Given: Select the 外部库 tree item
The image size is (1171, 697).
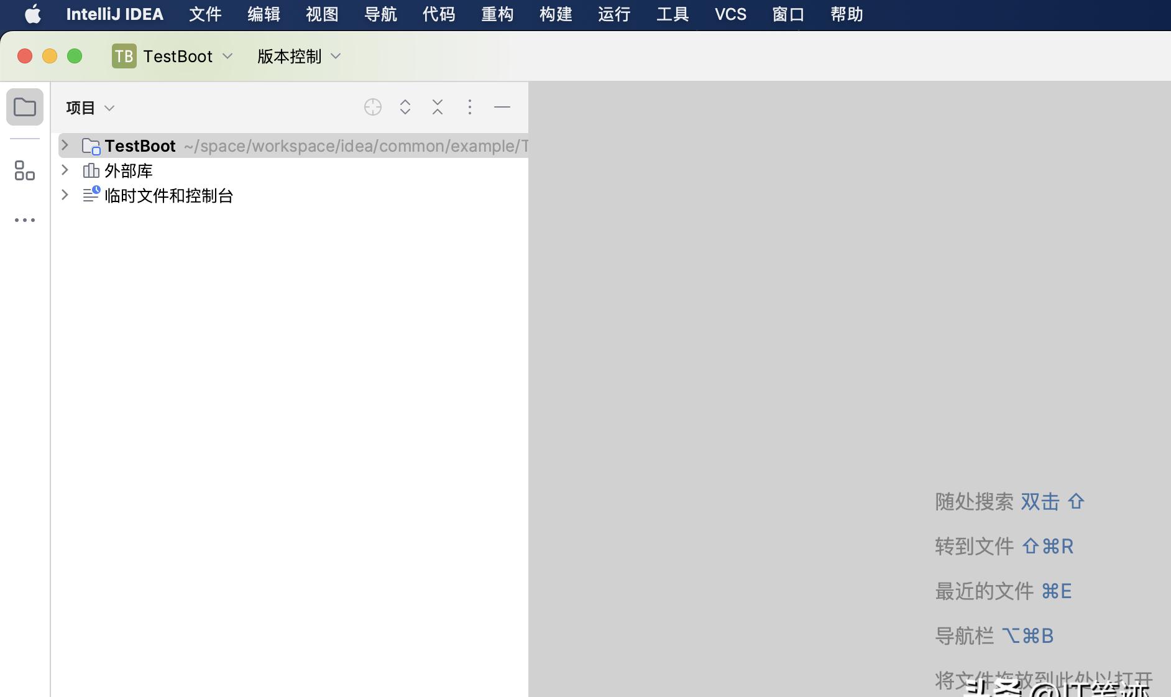Looking at the screenshot, I should (129, 170).
